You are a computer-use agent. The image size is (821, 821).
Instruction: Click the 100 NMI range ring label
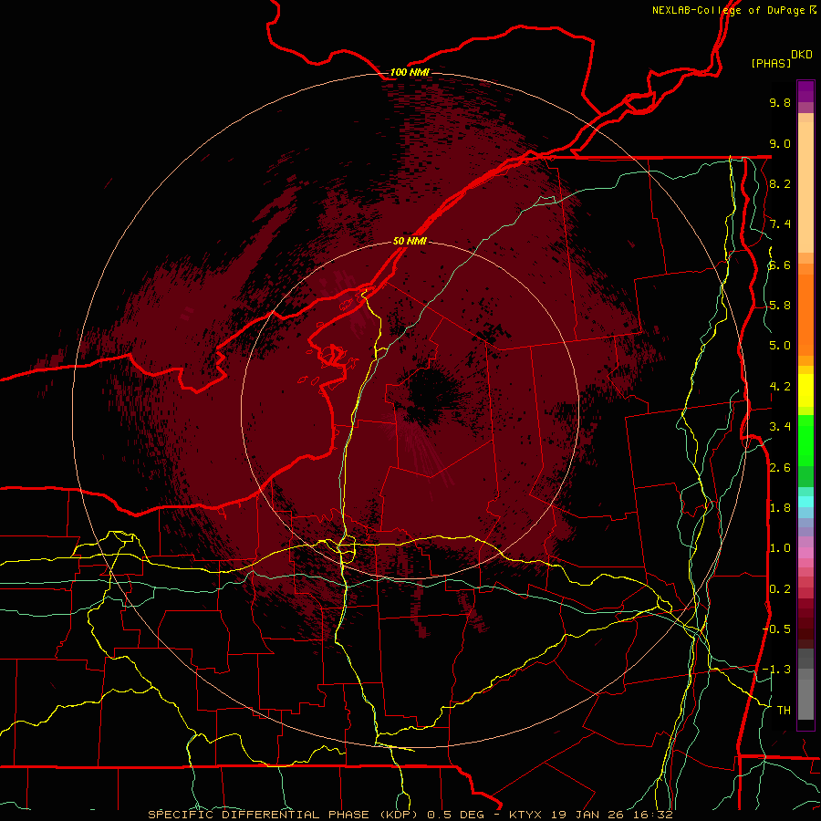pyautogui.click(x=410, y=72)
